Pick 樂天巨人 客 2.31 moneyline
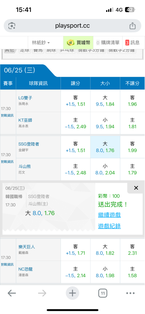The height and width of the screenshot is (314, 145). point(132,250)
